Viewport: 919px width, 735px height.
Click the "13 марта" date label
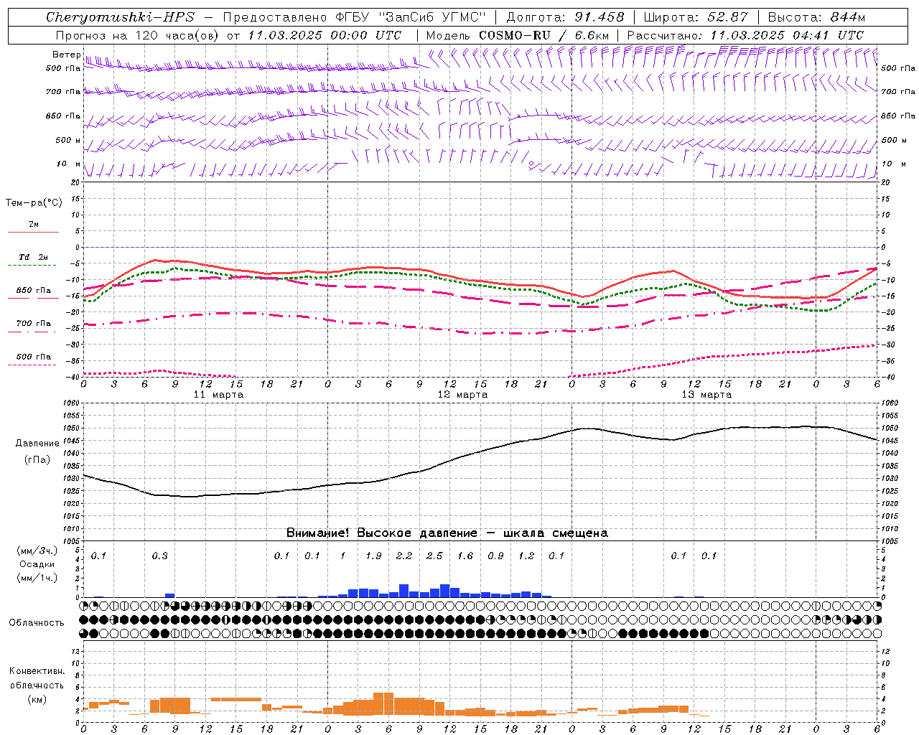coord(706,395)
